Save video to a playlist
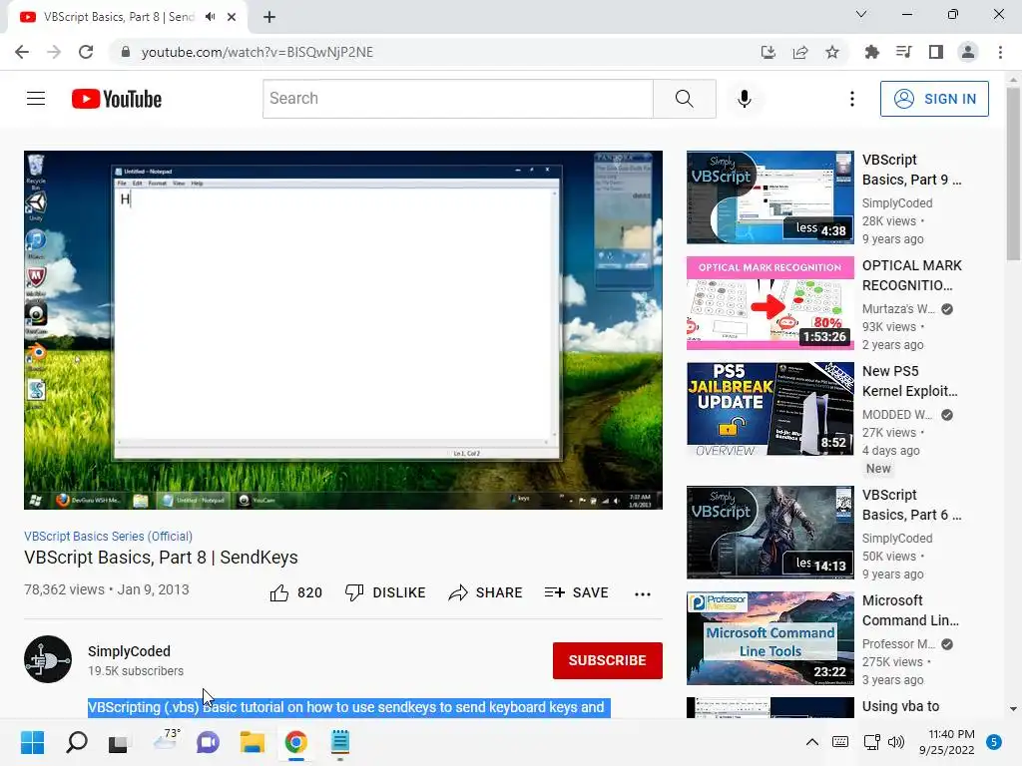The width and height of the screenshot is (1022, 766). tap(577, 592)
